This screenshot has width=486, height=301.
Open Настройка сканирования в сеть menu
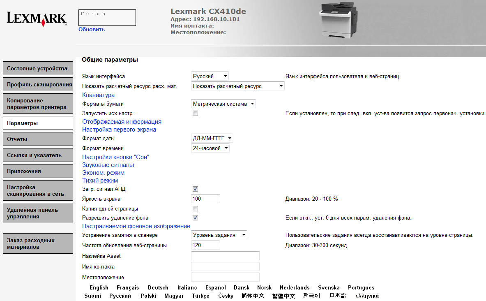point(38,190)
